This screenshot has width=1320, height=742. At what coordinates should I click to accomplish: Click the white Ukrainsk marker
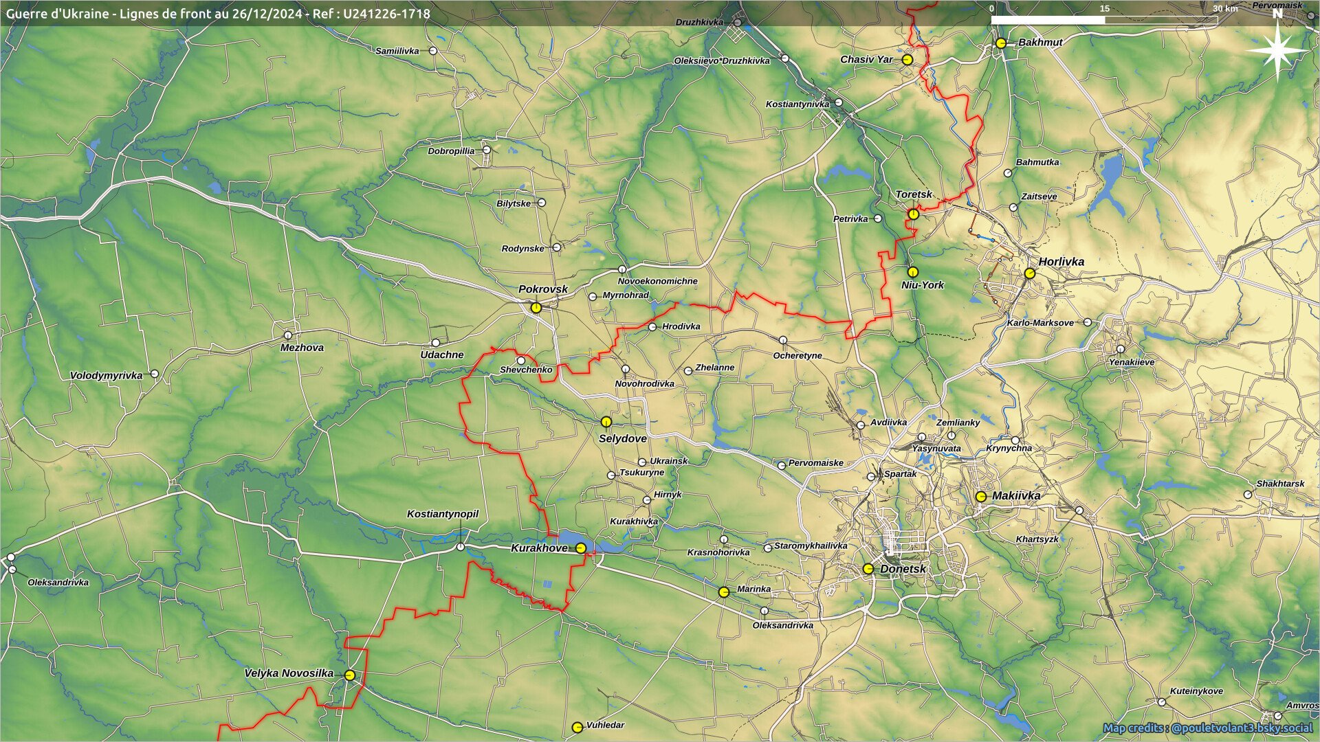tap(642, 462)
